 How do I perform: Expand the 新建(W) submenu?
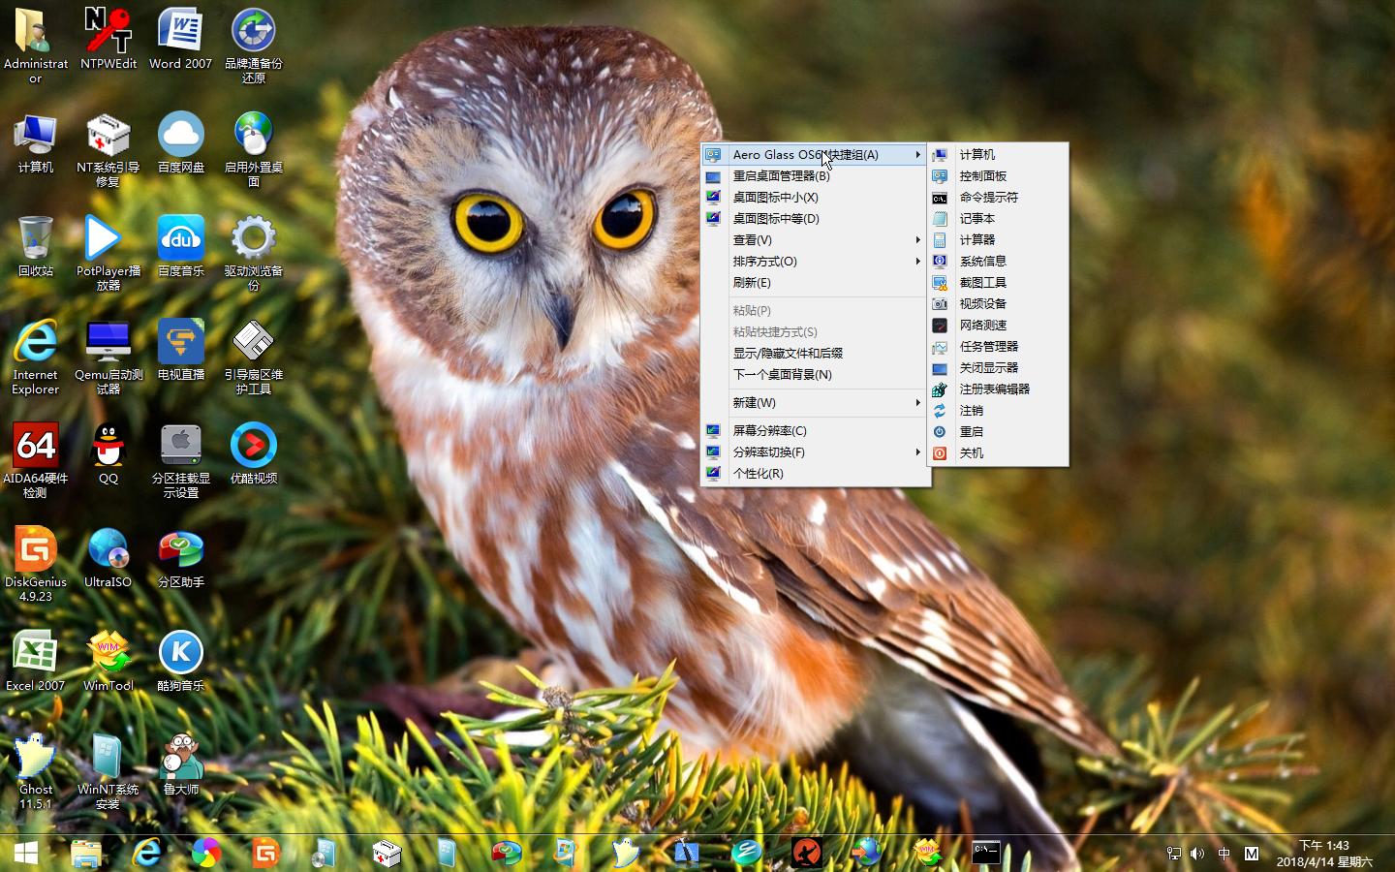(x=815, y=402)
